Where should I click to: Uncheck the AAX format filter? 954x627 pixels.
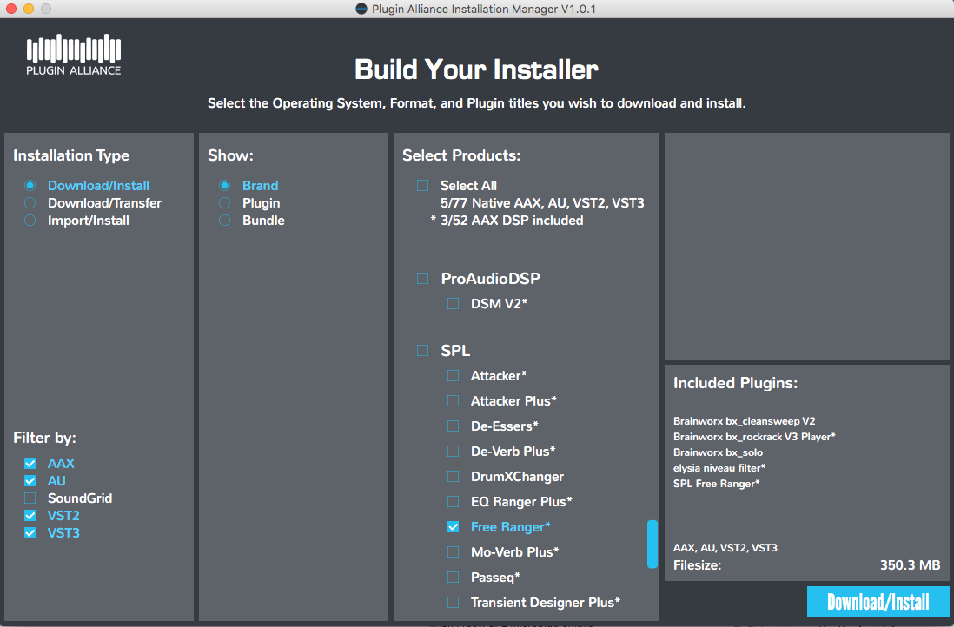click(x=30, y=464)
